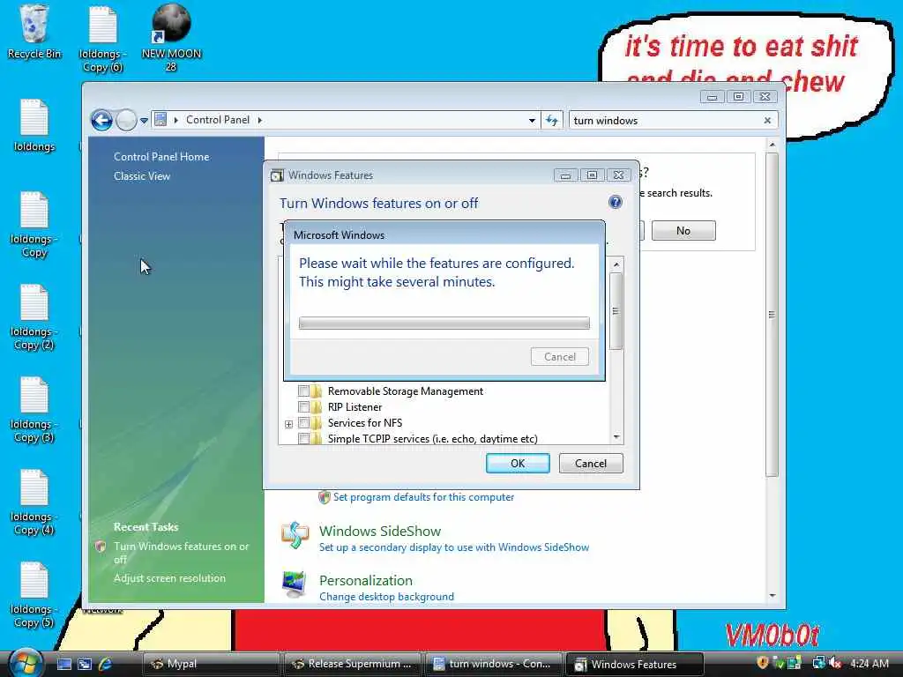Expand the Services for NFS node
The height and width of the screenshot is (677, 903).
288,424
